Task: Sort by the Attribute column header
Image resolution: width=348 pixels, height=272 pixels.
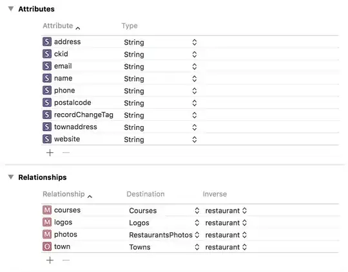Action: click(x=61, y=26)
